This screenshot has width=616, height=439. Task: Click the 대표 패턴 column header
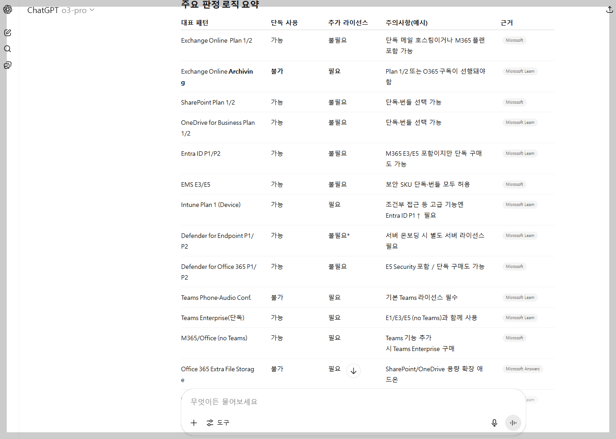(195, 23)
